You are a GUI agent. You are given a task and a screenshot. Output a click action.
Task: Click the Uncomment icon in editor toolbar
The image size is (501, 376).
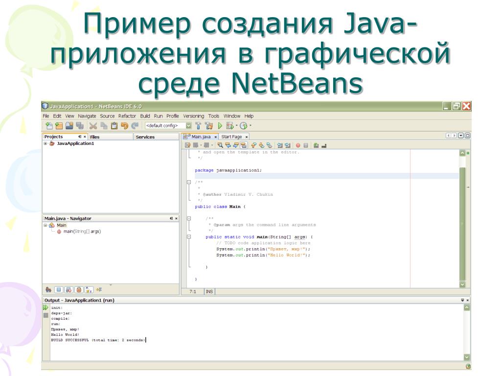(x=324, y=145)
